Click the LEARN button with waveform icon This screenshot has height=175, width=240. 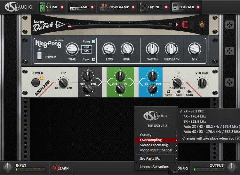pos(60,168)
